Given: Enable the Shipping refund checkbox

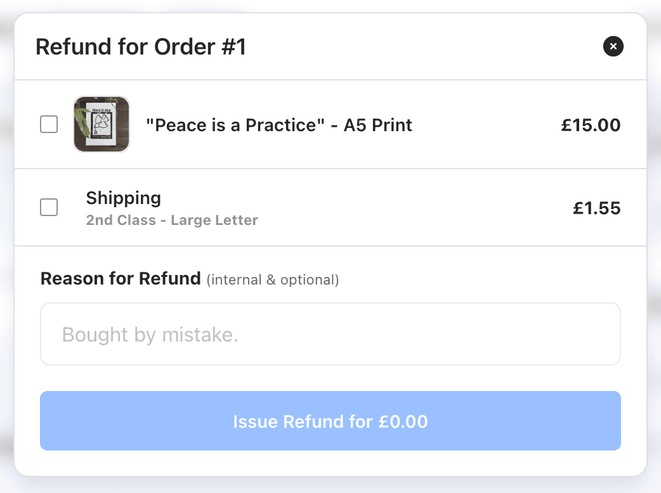Looking at the screenshot, I should [x=49, y=207].
